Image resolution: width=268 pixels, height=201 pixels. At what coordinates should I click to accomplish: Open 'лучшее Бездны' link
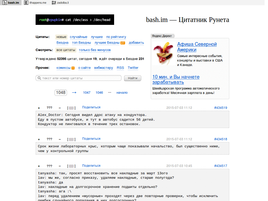[x=107, y=43]
